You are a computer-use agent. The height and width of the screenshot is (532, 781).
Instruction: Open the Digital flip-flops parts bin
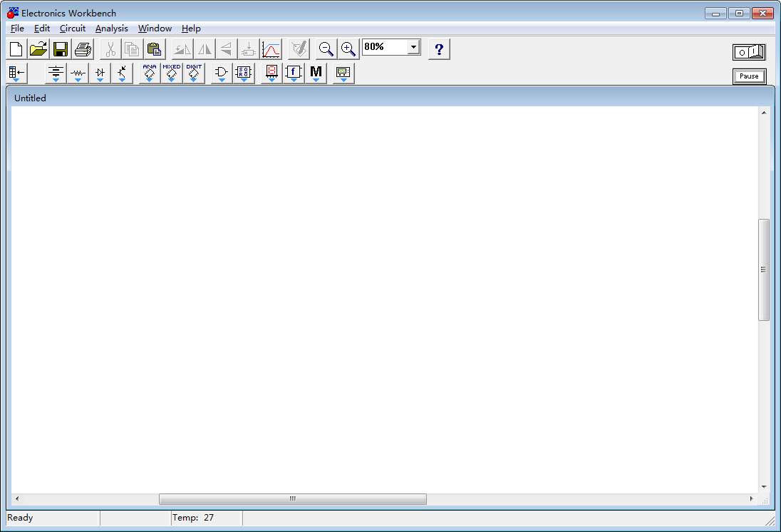(244, 73)
